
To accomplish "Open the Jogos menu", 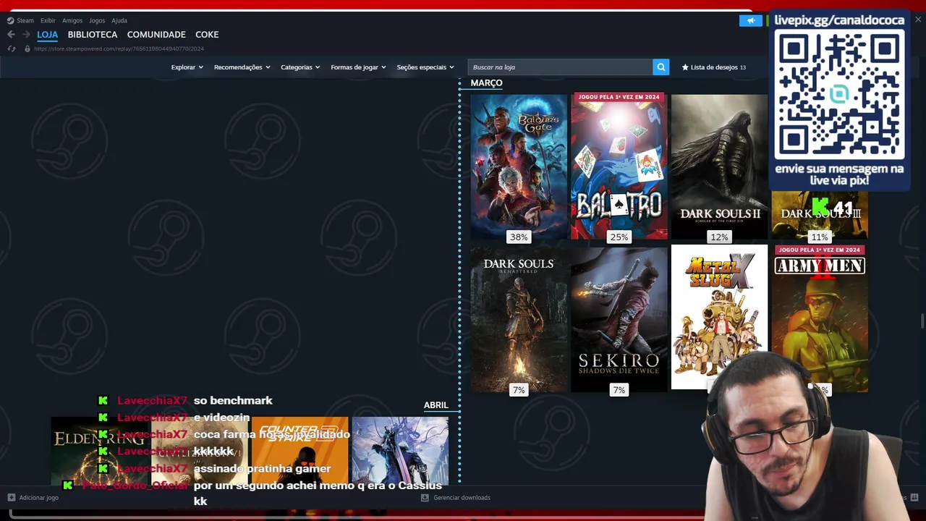I will click(x=97, y=20).
